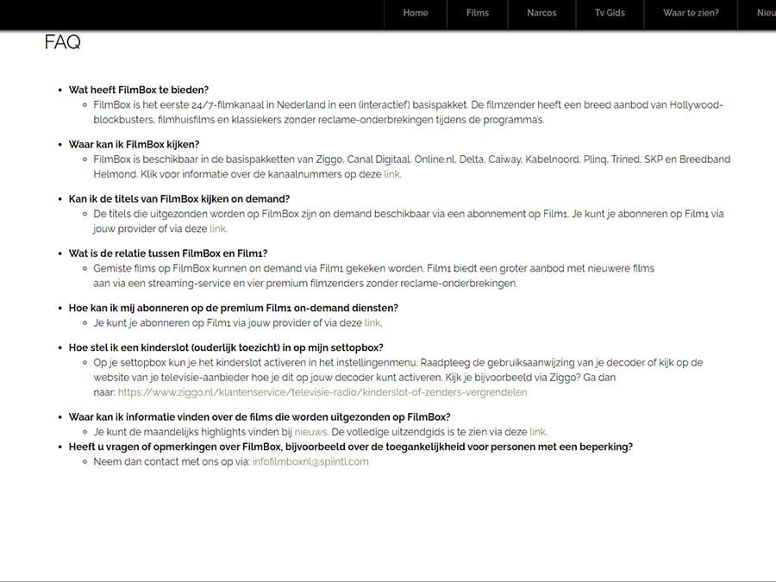Viewport: 776px width, 582px height.
Task: Click the kinderslot (ouderlijk toezicht) question
Action: coord(226,347)
